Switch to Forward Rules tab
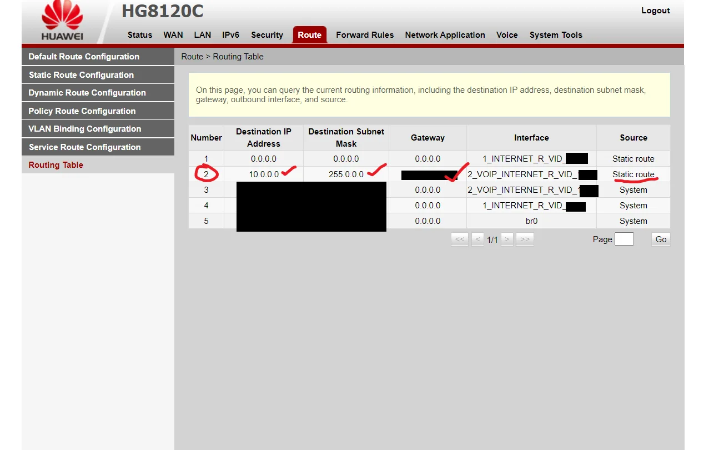The height and width of the screenshot is (450, 724). click(x=364, y=35)
